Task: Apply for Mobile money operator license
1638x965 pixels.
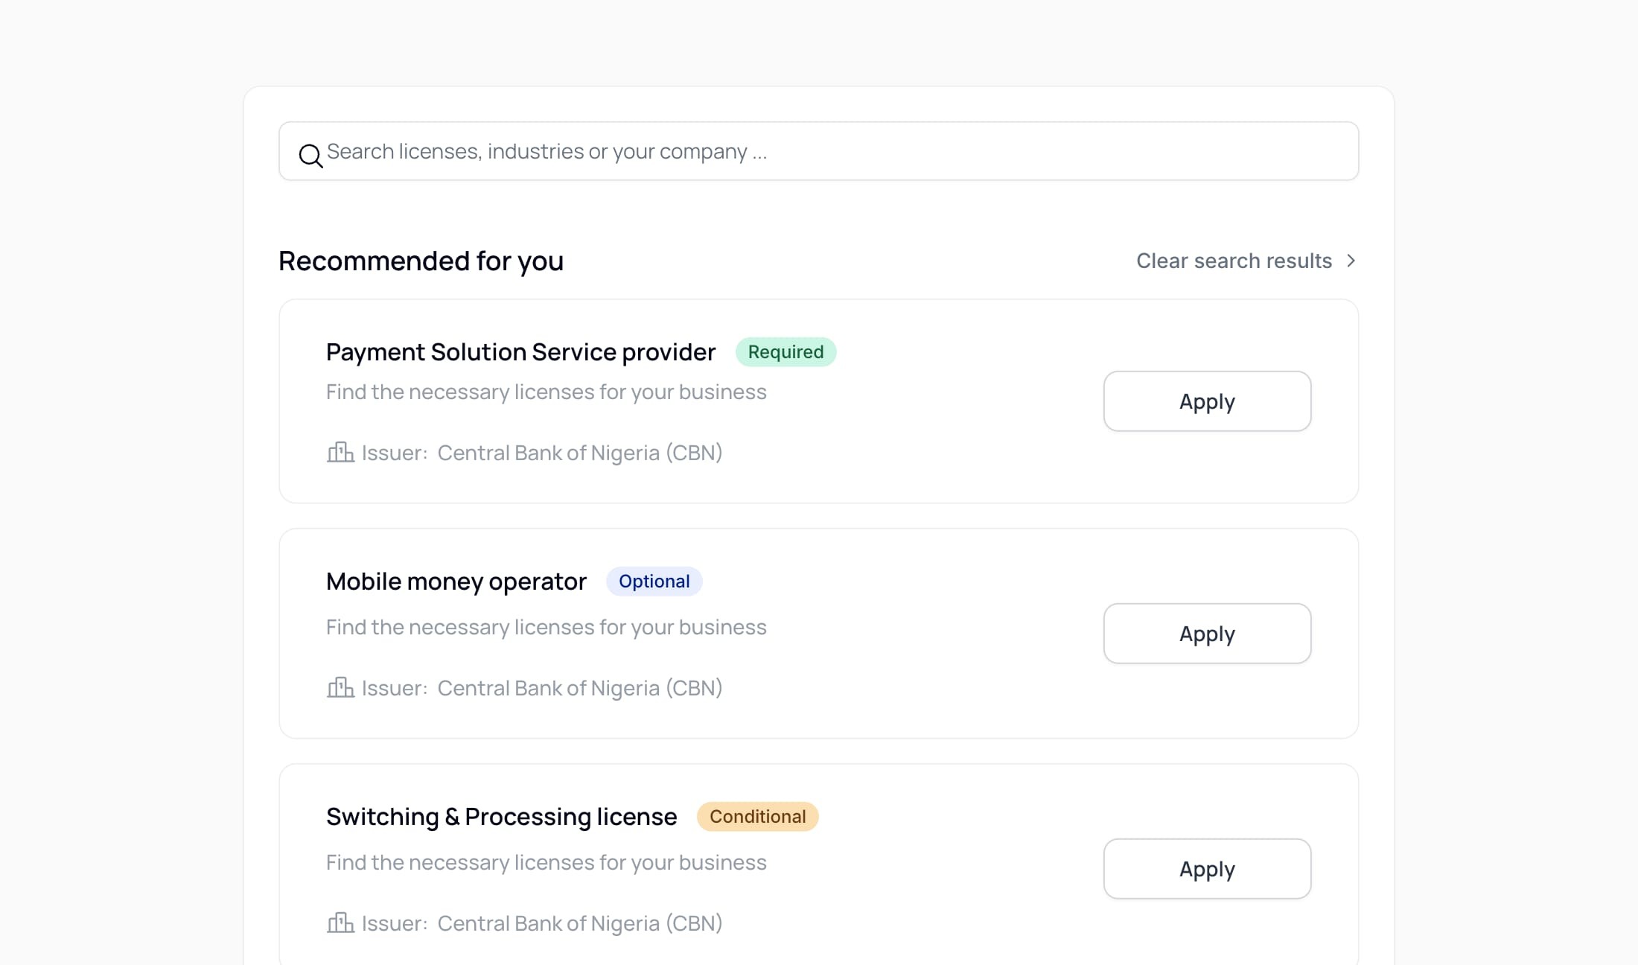Action: click(1207, 634)
